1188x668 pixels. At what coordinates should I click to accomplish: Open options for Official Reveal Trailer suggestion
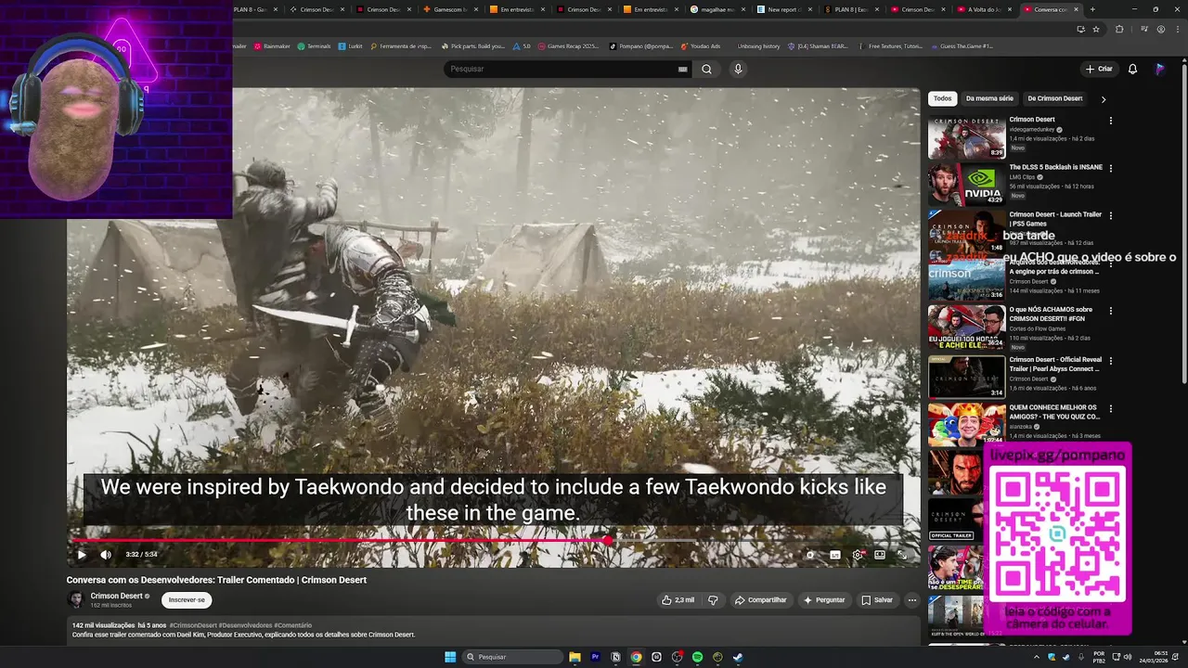(x=1110, y=360)
